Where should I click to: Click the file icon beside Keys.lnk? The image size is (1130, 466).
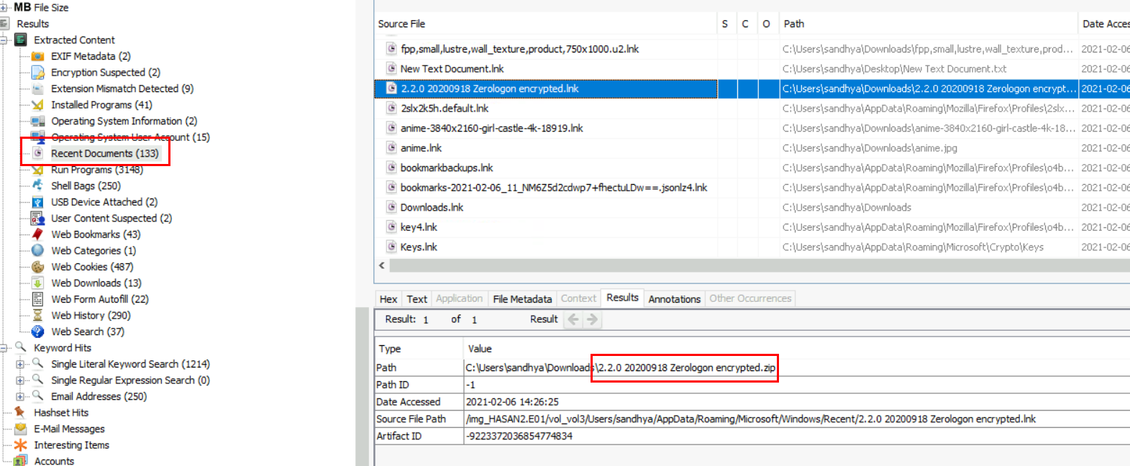391,247
